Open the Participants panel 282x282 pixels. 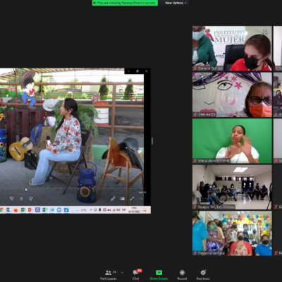109,275
